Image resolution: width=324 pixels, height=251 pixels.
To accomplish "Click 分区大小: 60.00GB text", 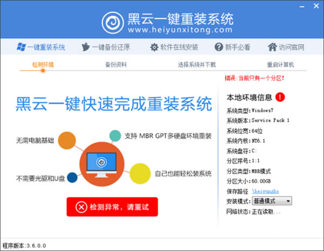I will pyautogui.click(x=248, y=181).
